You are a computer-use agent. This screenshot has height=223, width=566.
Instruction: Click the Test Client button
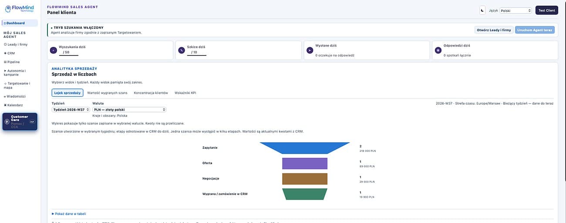(546, 10)
